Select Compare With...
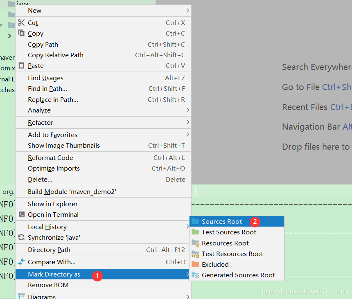Screen dimensions: 352x299 pyautogui.click(x=103, y=262)
